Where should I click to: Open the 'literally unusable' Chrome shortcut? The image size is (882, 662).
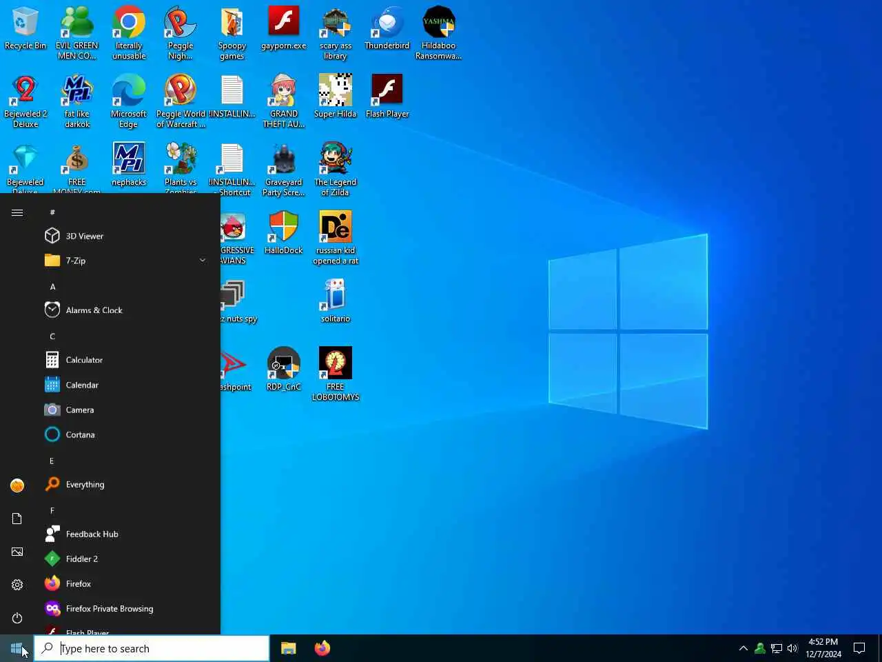(129, 33)
